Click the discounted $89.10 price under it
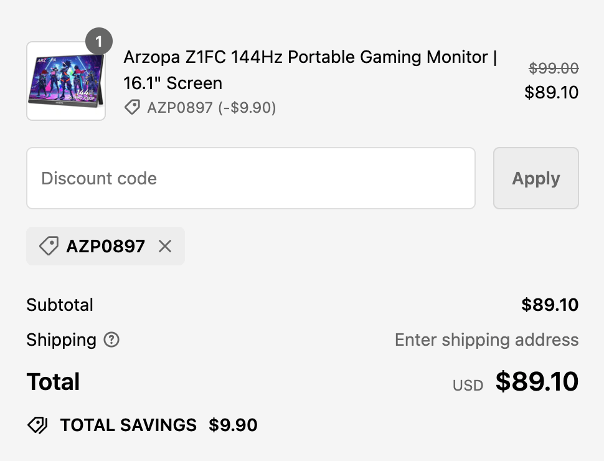The image size is (604, 461). [x=552, y=92]
